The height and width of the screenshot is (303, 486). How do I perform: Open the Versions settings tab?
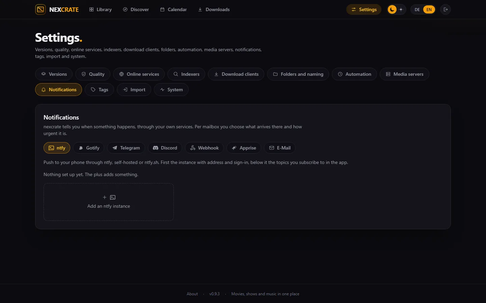pos(54,74)
